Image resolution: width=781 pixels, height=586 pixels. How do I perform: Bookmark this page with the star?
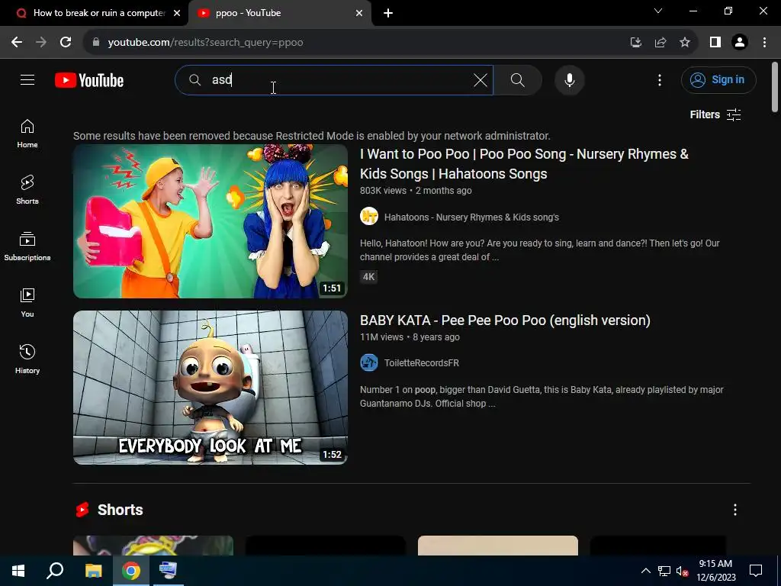pos(685,43)
